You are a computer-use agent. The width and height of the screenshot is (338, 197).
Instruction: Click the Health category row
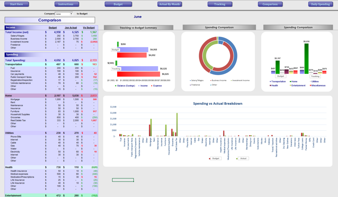pos(51,167)
